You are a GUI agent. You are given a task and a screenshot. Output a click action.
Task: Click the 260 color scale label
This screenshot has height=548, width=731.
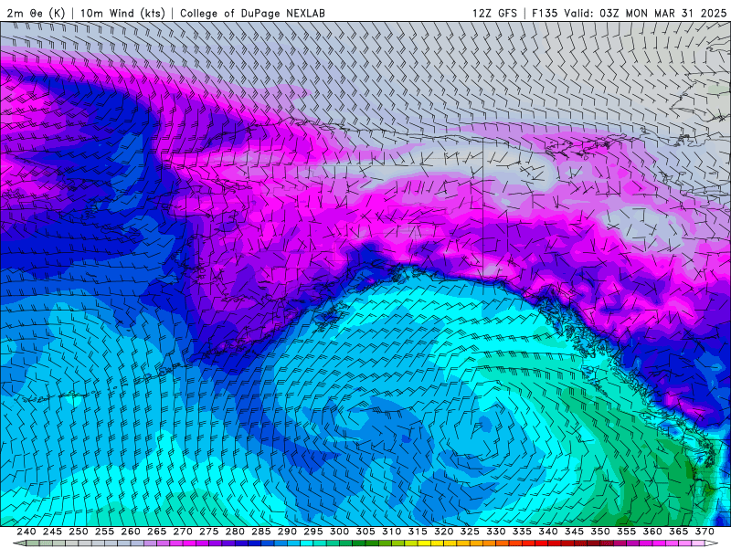131,532
